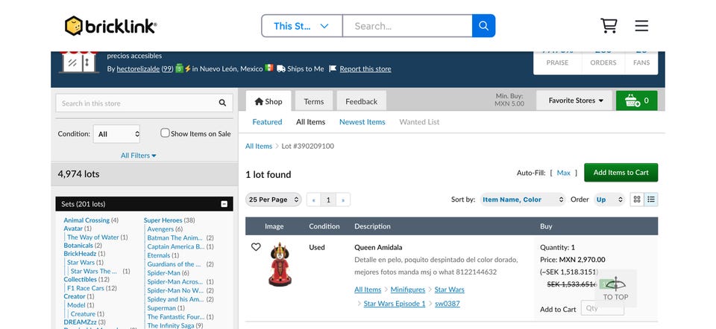Click the report flag icon
The width and height of the screenshot is (716, 329).
[x=333, y=68]
